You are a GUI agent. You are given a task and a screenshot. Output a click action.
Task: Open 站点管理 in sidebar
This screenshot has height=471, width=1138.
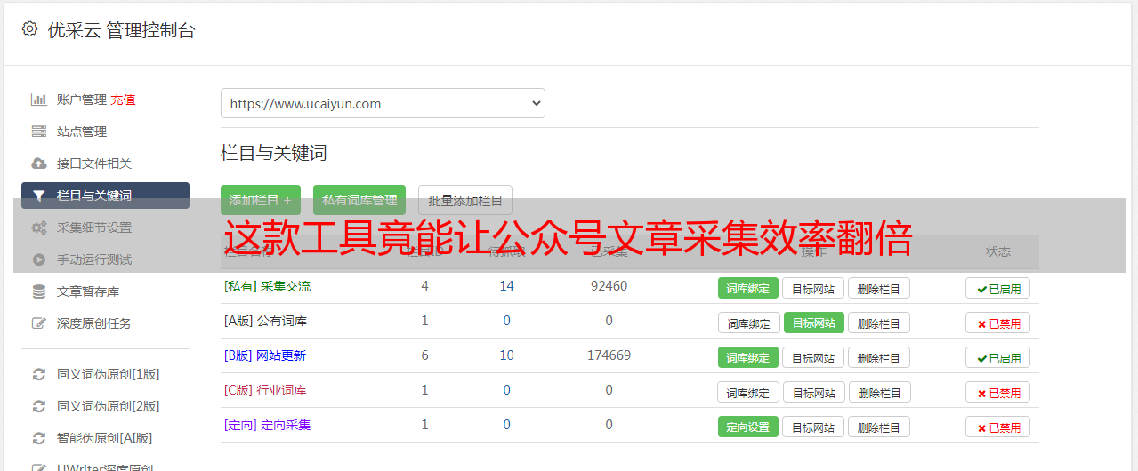point(82,132)
